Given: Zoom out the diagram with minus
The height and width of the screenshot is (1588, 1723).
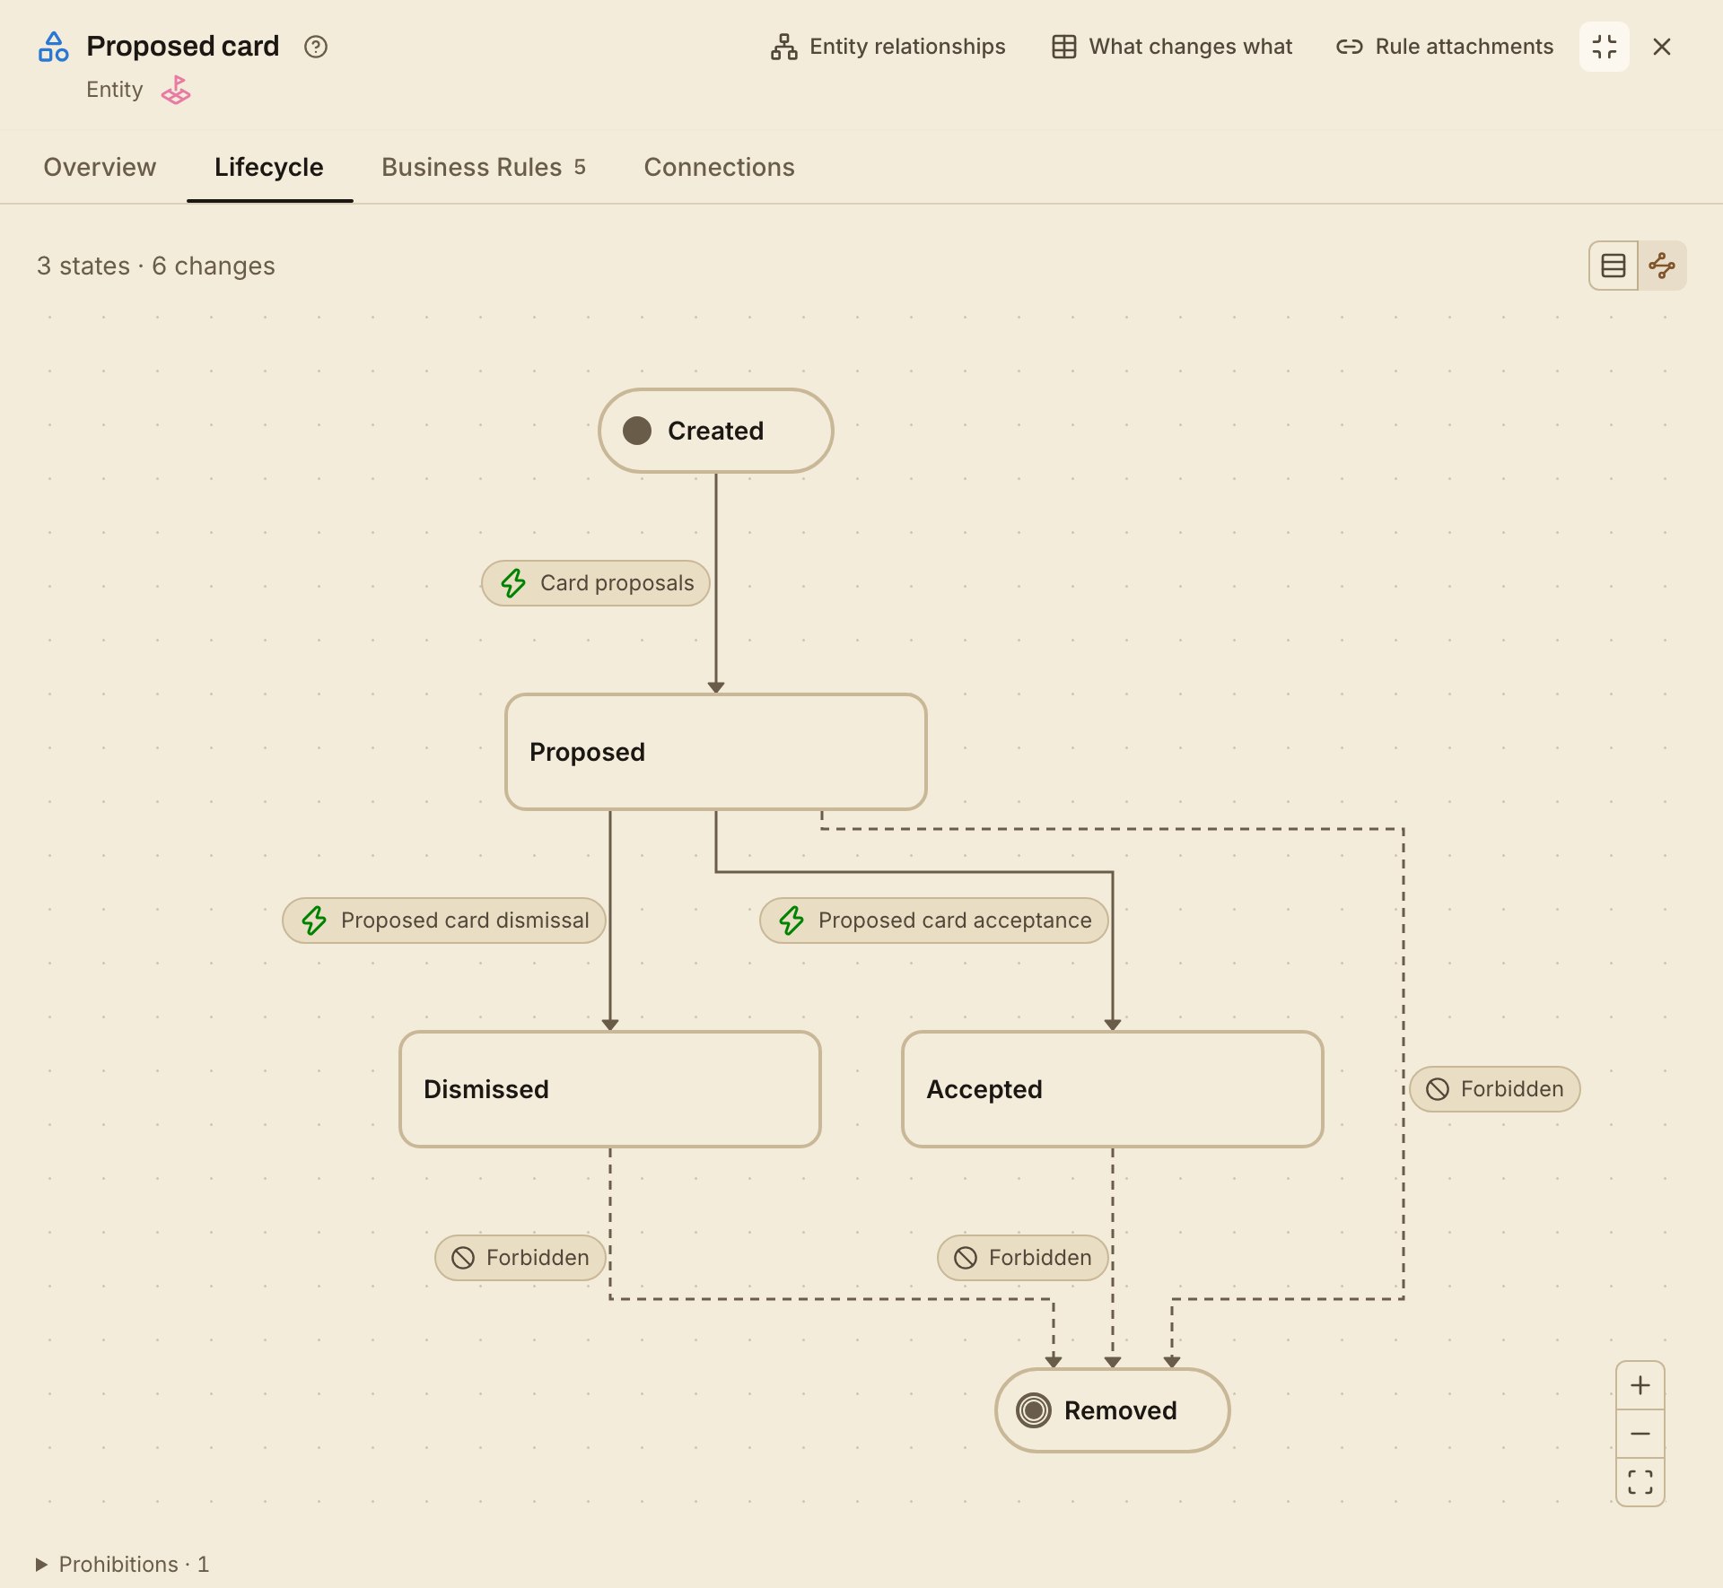Looking at the screenshot, I should coord(1640,1434).
